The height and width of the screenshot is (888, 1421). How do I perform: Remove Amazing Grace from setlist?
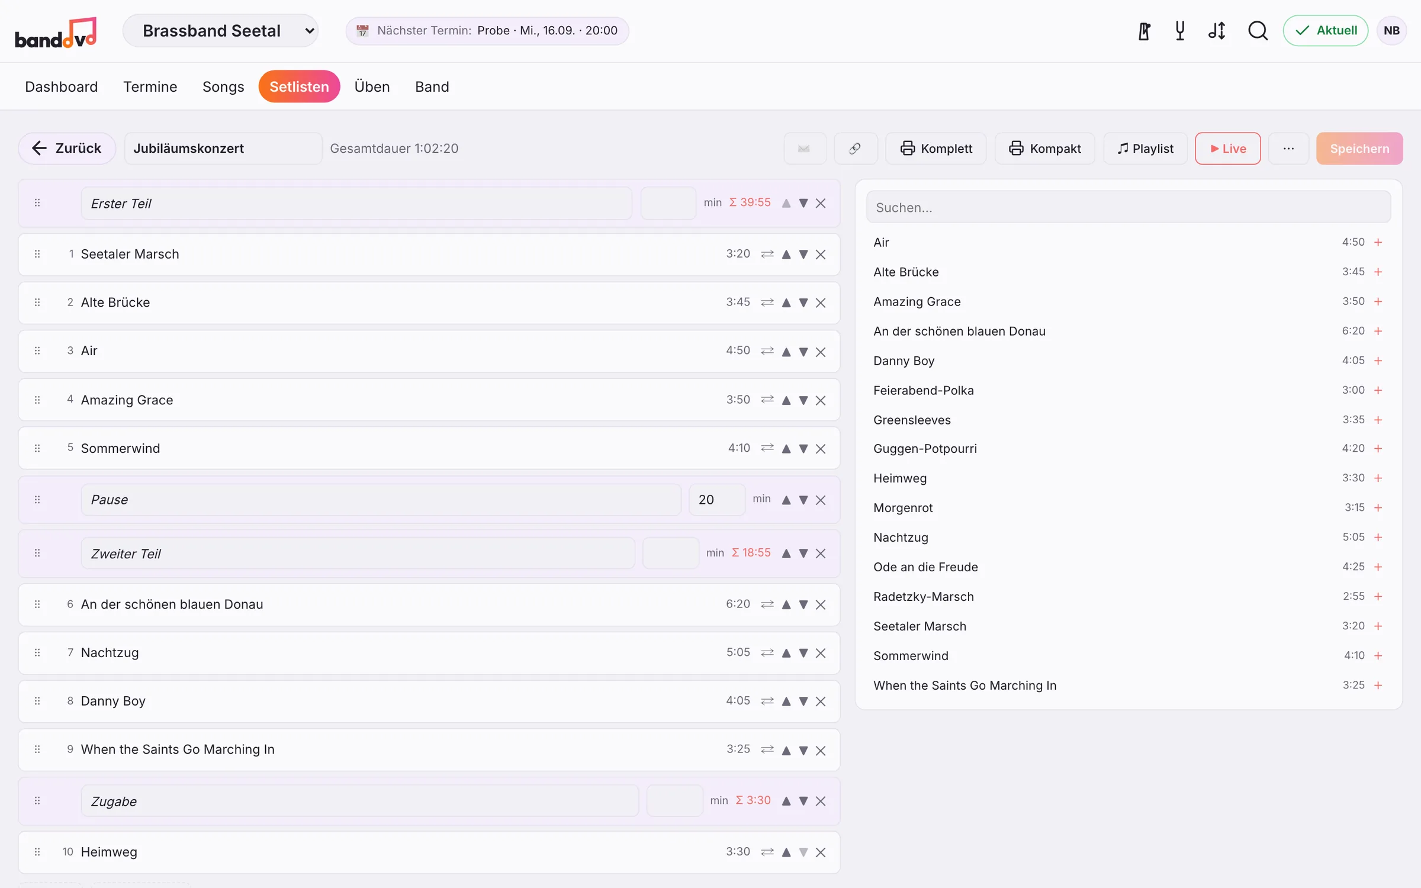(821, 400)
